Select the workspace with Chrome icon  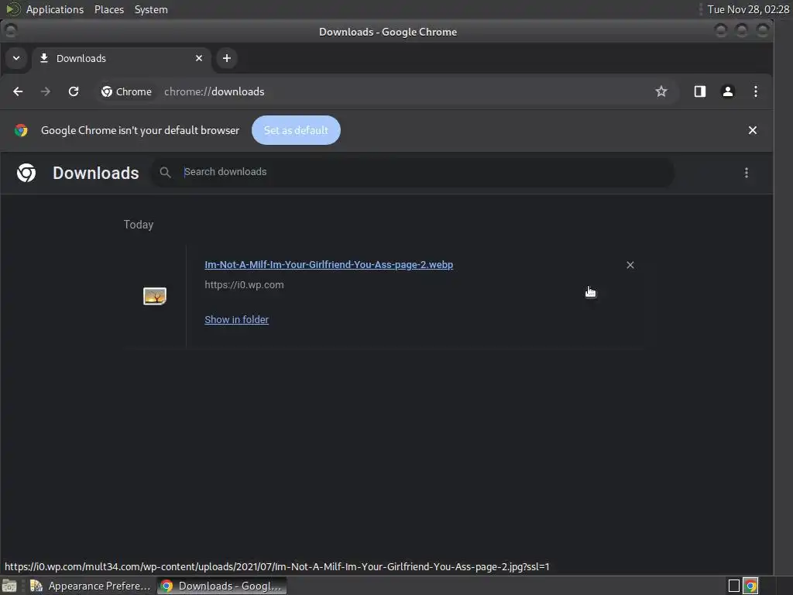tap(750, 586)
